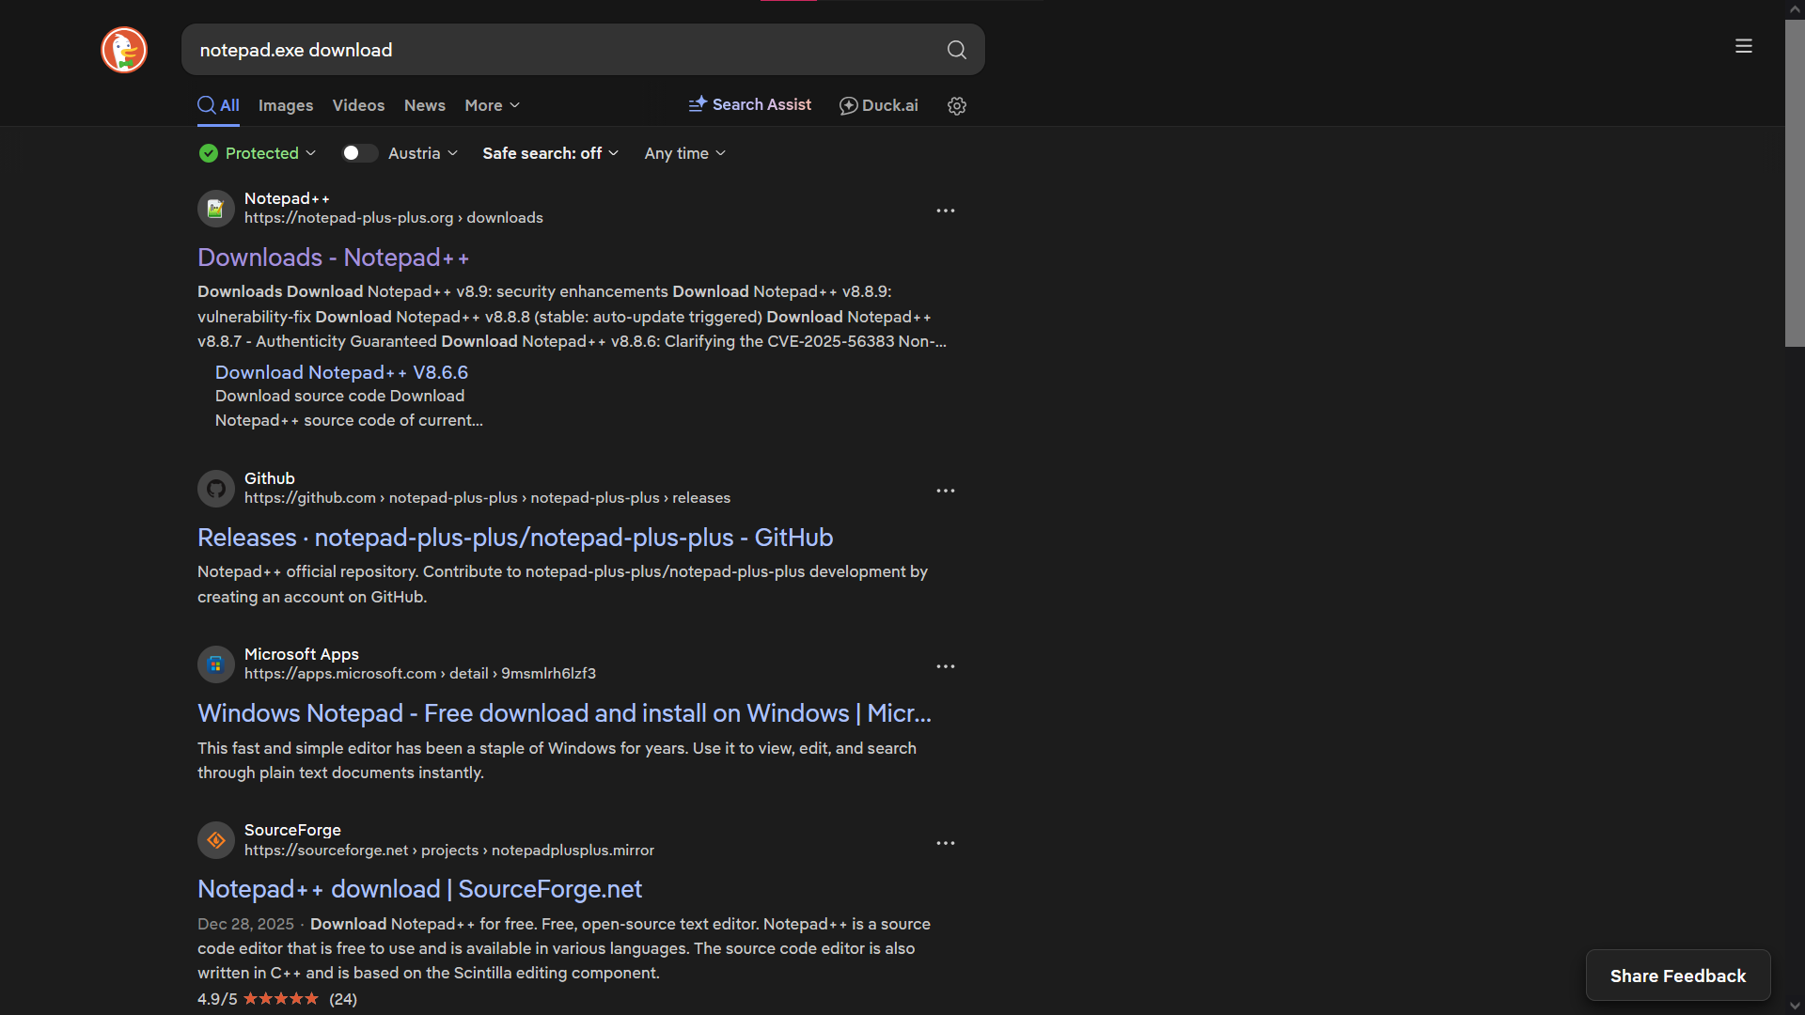Open search settings gear icon

(x=956, y=106)
